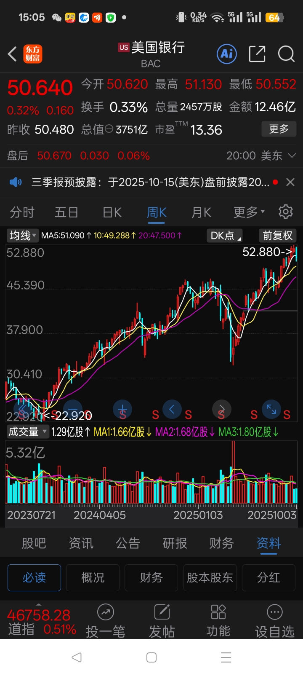Tap the battery indicator in status bar
This screenshot has width=303, height=676.
click(x=274, y=17)
